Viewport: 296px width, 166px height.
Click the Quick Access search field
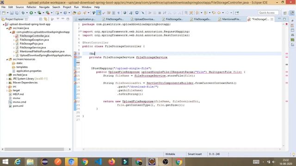point(268,12)
